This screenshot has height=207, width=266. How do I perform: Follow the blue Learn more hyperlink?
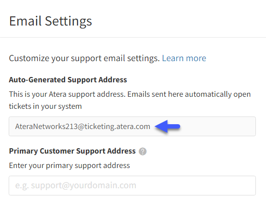click(x=184, y=58)
